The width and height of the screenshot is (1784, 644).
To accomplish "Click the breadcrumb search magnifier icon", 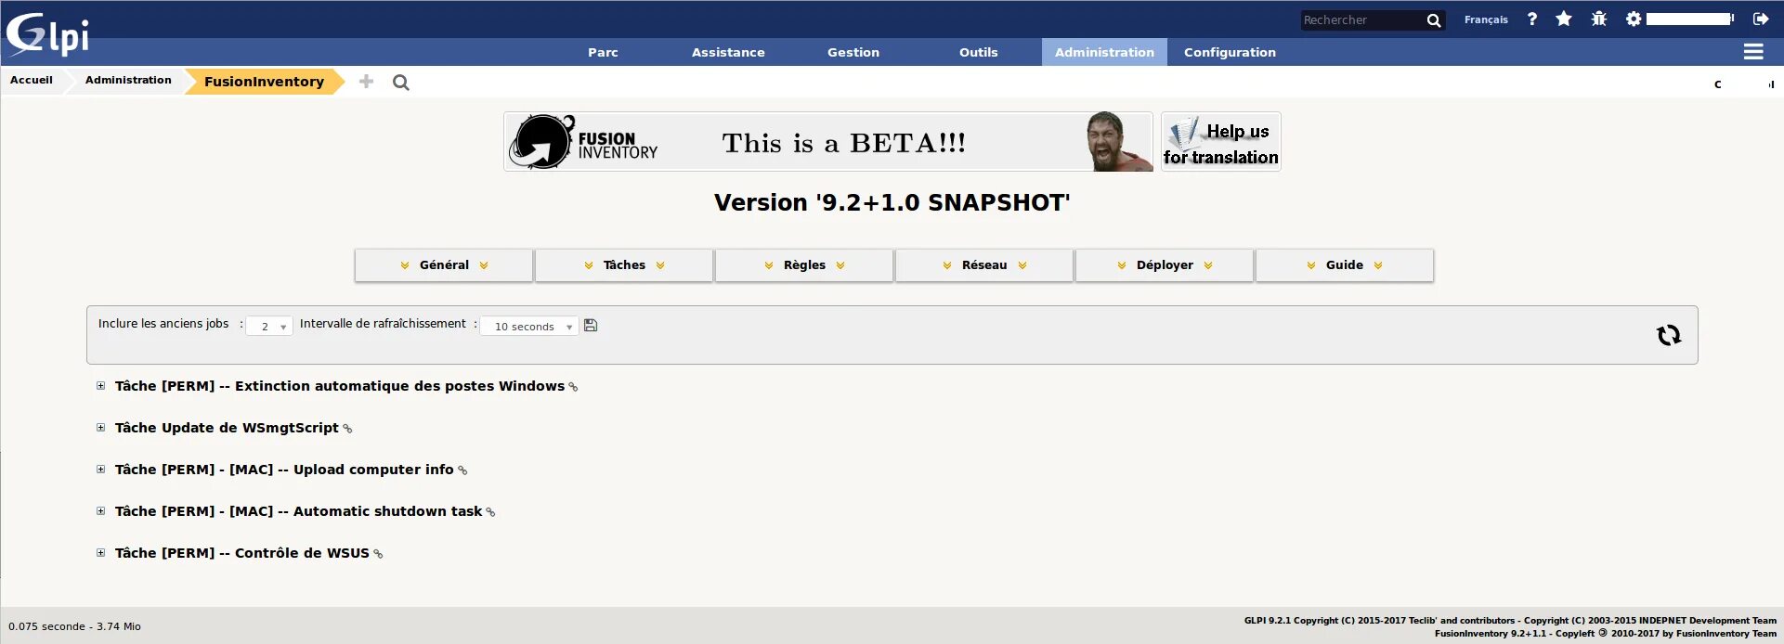I will click(401, 83).
